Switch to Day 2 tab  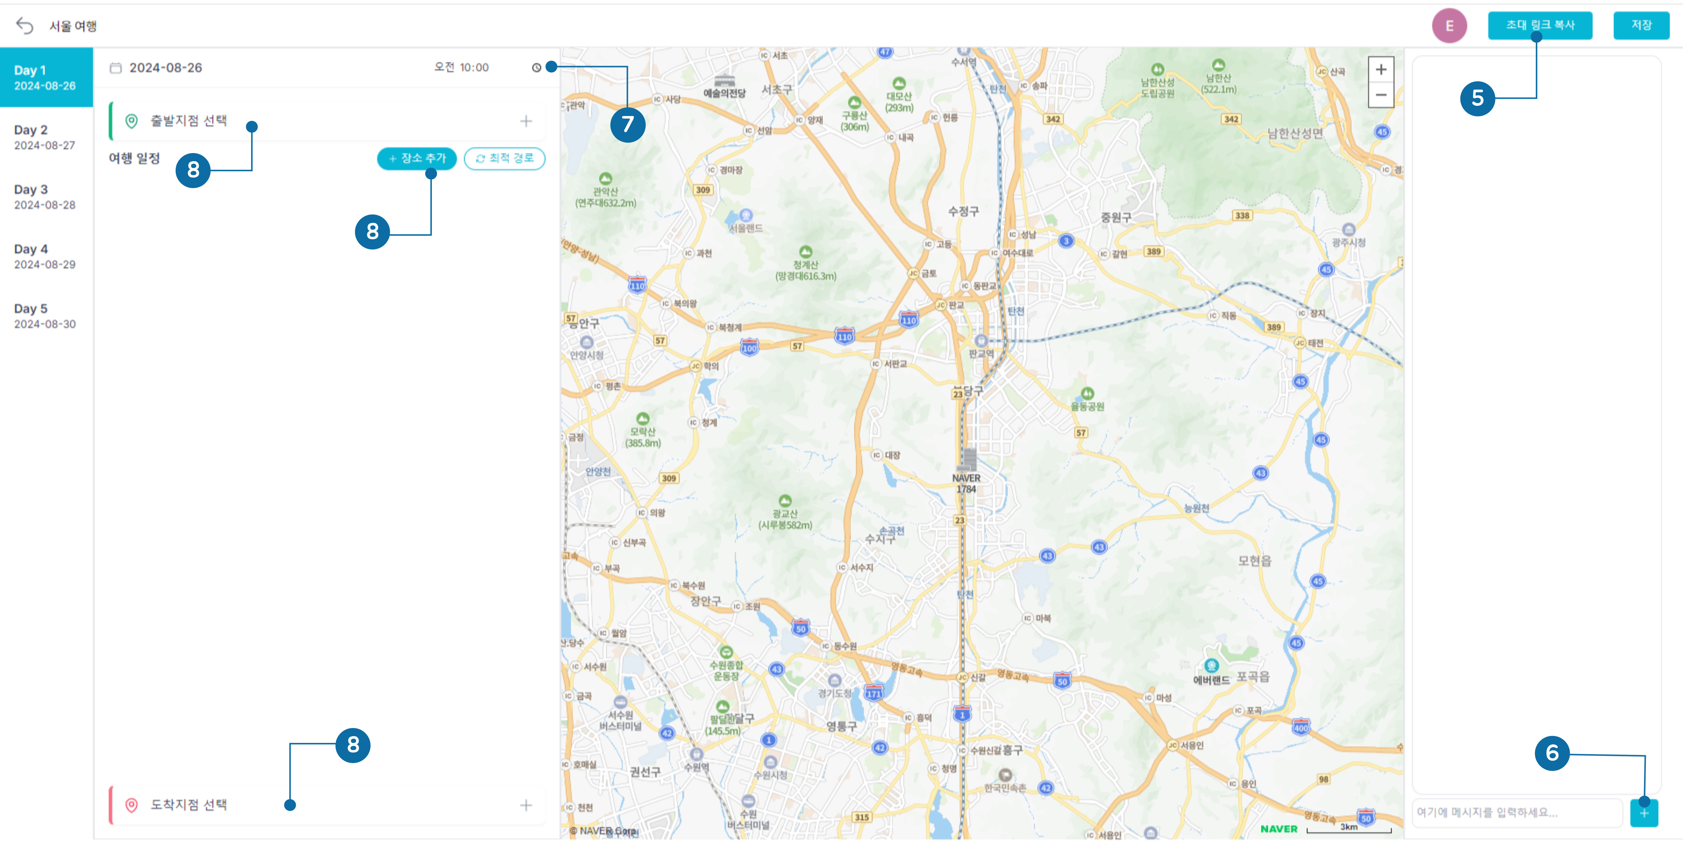click(x=46, y=137)
